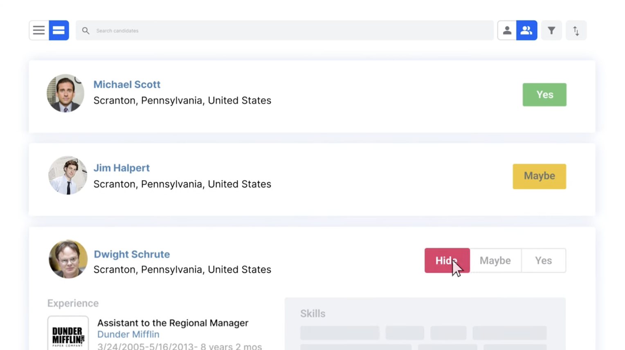Change Jim Halpert's Maybe rating
Viewport: 625px width, 350px height.
(x=539, y=176)
